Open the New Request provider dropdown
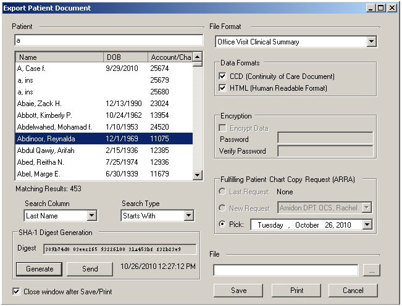402x306 pixels. coord(367,208)
